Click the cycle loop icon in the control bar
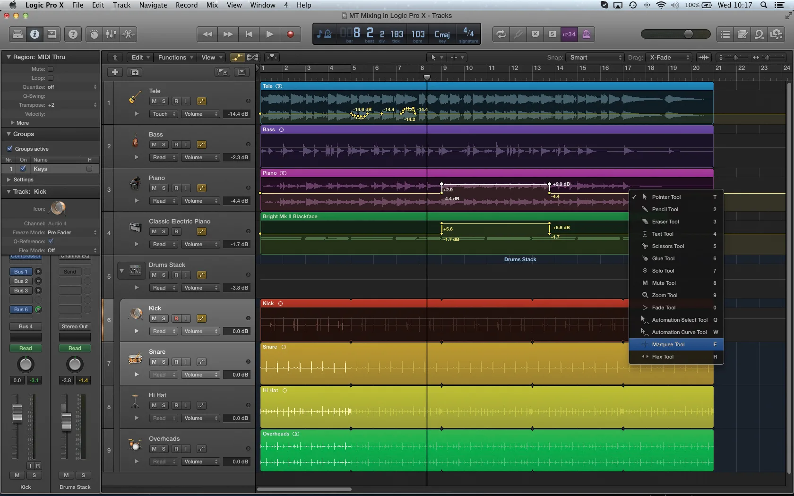The height and width of the screenshot is (496, 794). [x=501, y=34]
